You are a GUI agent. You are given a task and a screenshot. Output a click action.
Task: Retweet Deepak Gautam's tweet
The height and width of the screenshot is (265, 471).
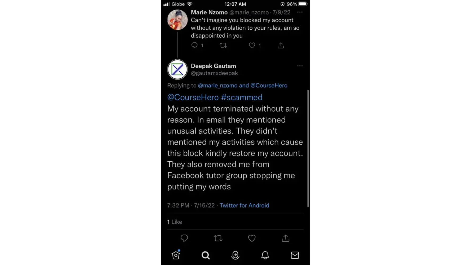coord(218,238)
